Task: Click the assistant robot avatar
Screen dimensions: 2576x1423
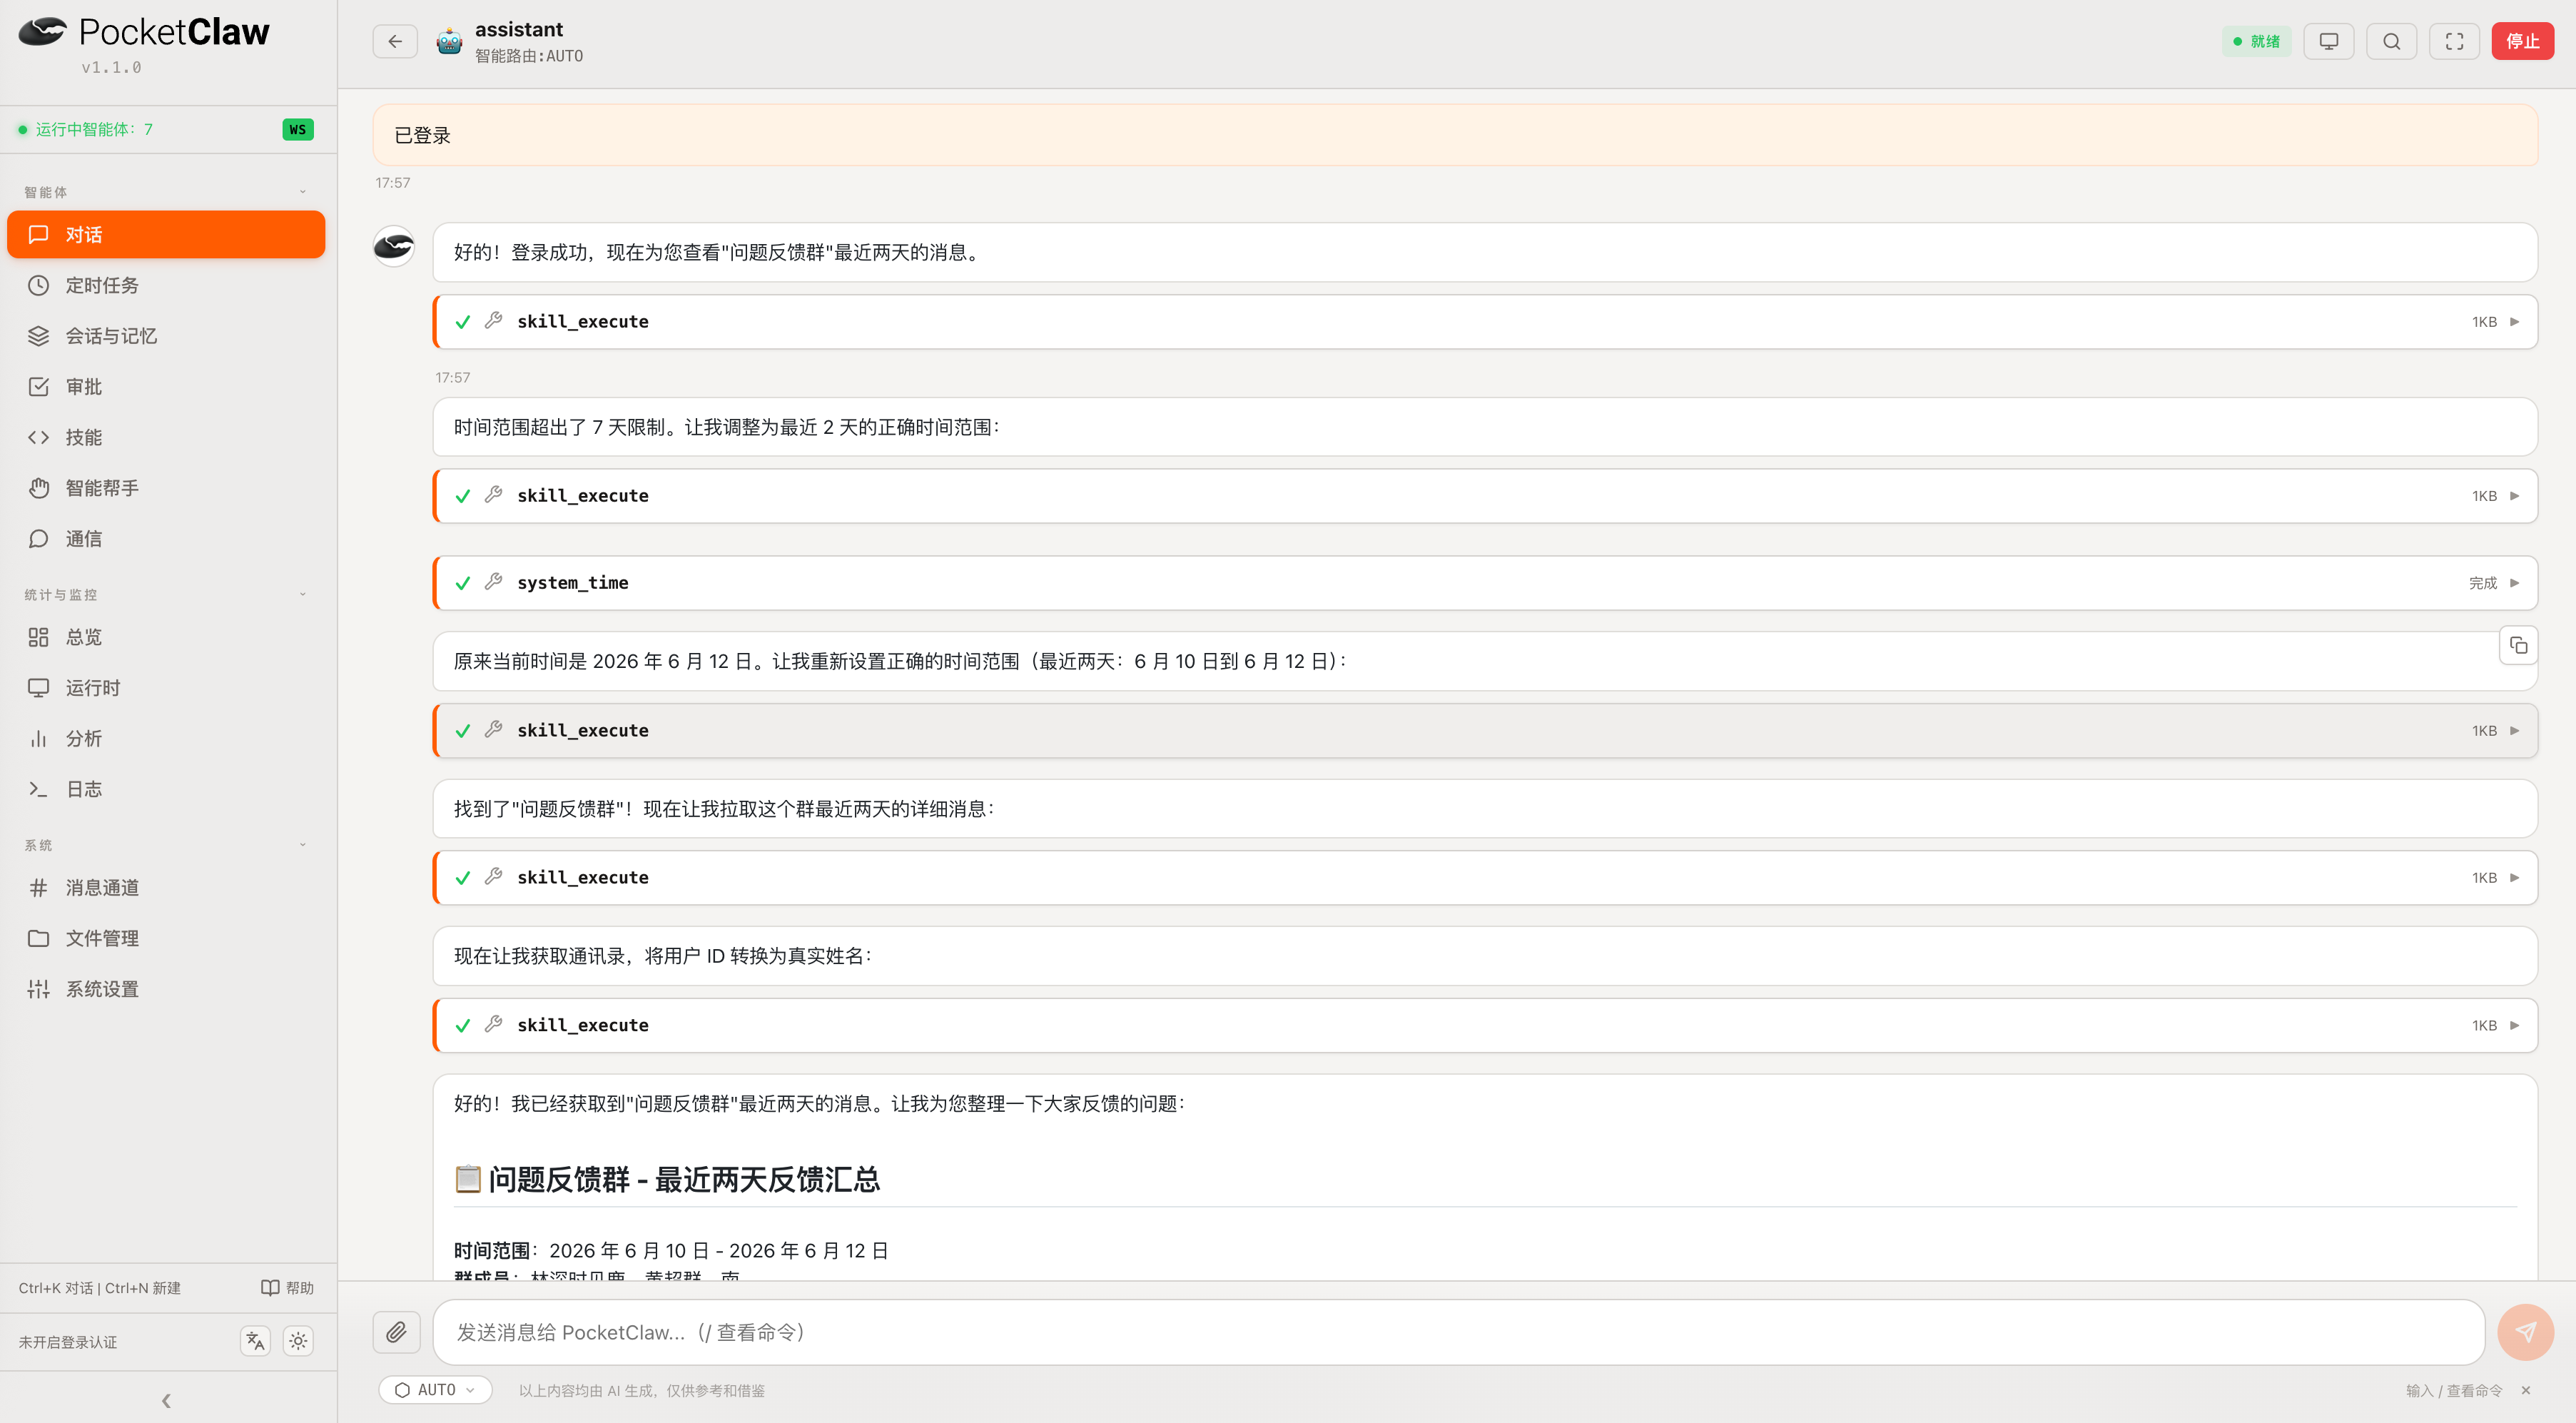Action: pyautogui.click(x=449, y=41)
